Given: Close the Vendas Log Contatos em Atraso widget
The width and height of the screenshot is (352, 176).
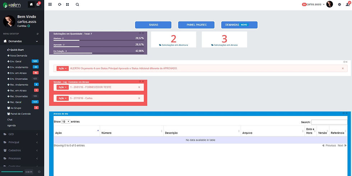Looking at the screenshot, I should (143, 81).
